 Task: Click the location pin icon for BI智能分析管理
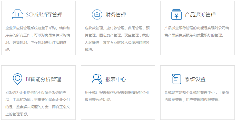tap(17, 79)
